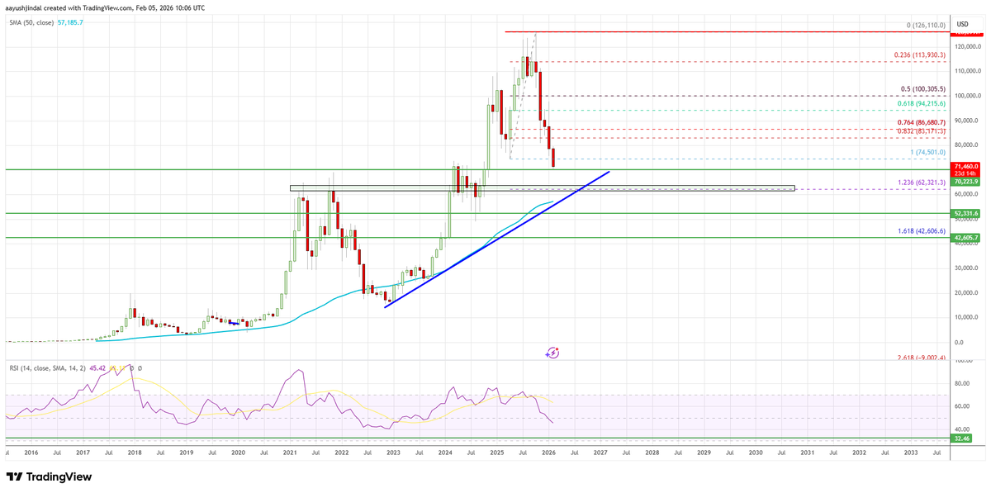Click the 2017 label on the time axis

[83, 453]
